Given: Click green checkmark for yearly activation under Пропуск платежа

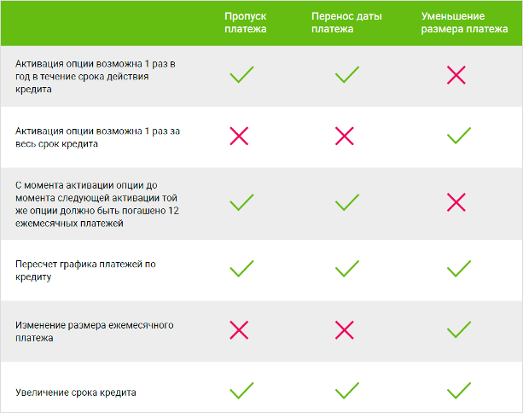Looking at the screenshot, I should click(x=241, y=75).
